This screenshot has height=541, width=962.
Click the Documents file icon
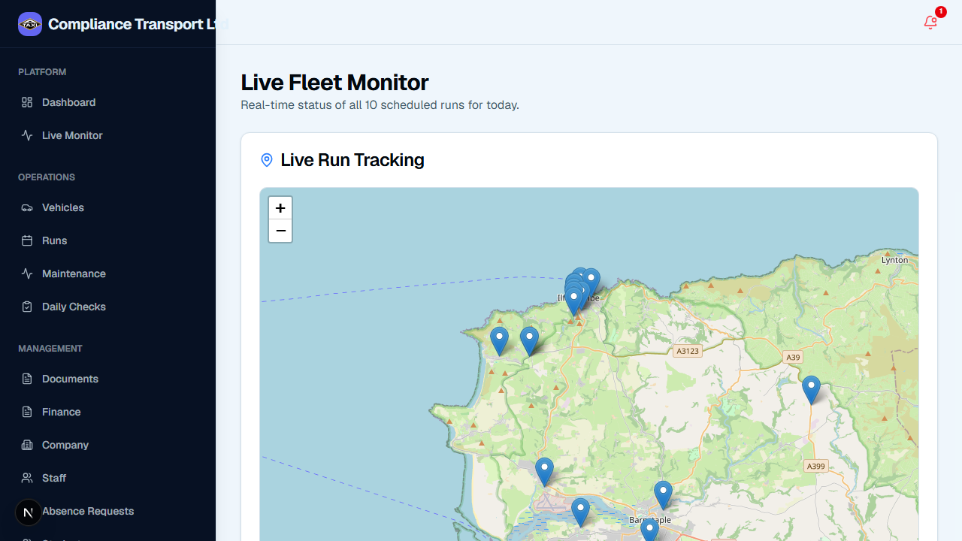(x=27, y=379)
